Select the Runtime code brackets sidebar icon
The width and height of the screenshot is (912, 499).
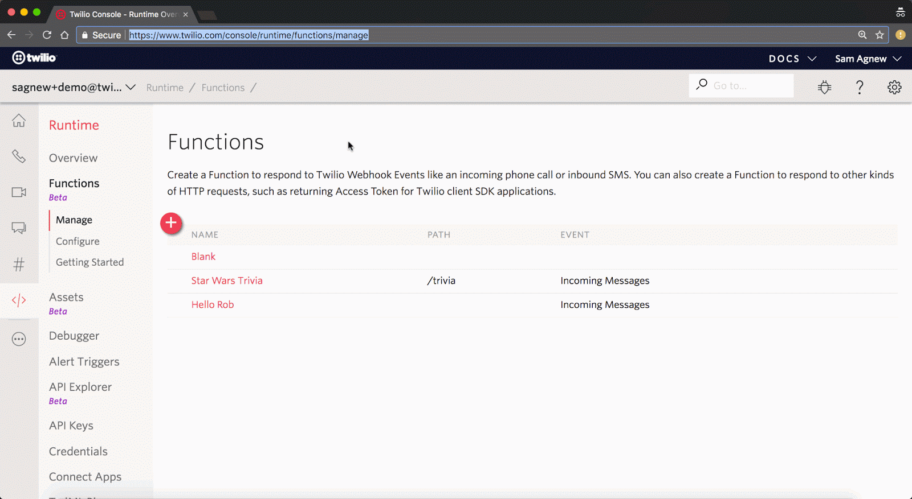(x=19, y=300)
